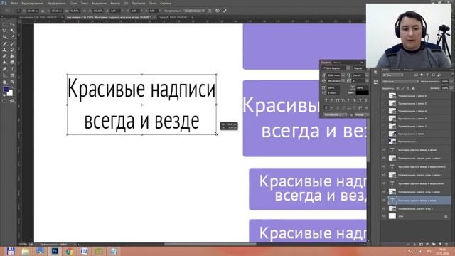This screenshot has height=256, width=455.
Task: Cancel the transform in the options bar
Action: coord(218,11)
